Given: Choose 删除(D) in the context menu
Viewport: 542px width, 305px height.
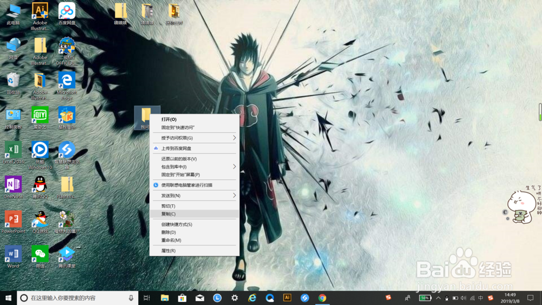Looking at the screenshot, I should [x=194, y=232].
